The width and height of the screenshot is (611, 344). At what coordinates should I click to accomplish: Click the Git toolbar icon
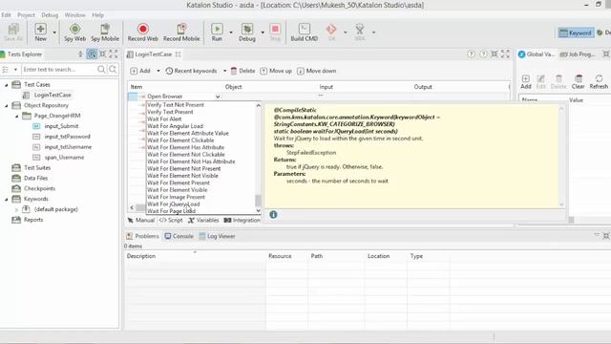331,32
